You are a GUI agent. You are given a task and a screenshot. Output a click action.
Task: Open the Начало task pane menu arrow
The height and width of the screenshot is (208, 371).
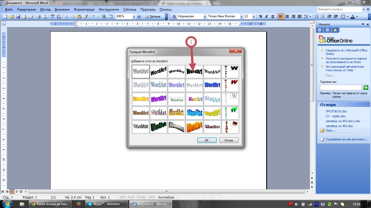(363, 24)
